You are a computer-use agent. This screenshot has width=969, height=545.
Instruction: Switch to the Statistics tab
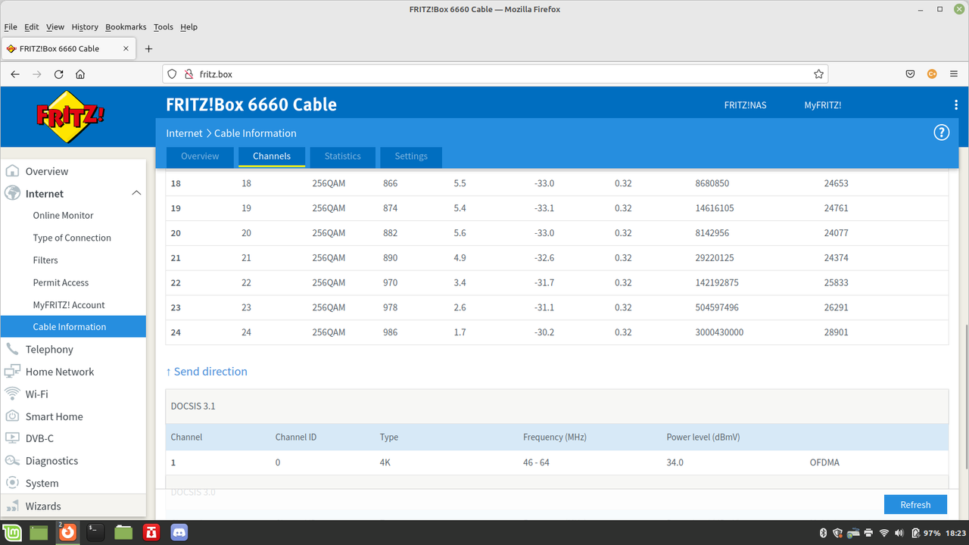coord(342,156)
